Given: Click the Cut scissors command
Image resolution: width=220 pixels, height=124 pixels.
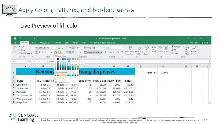Looking at the screenshot, I should pyautogui.click(x=21, y=47).
